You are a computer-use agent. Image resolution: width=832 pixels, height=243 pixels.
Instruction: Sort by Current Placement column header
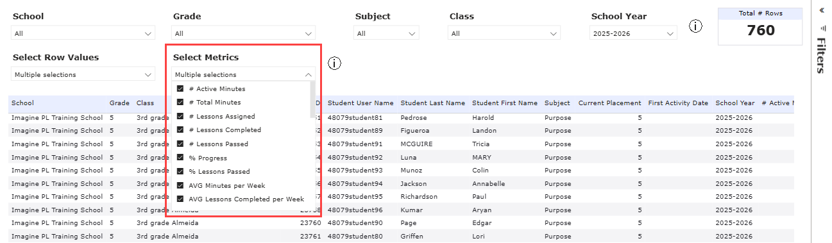click(x=609, y=103)
